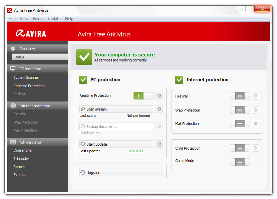Screen dimensions: 277x199
Task: Click the Backup documents button
Action: 116,126
